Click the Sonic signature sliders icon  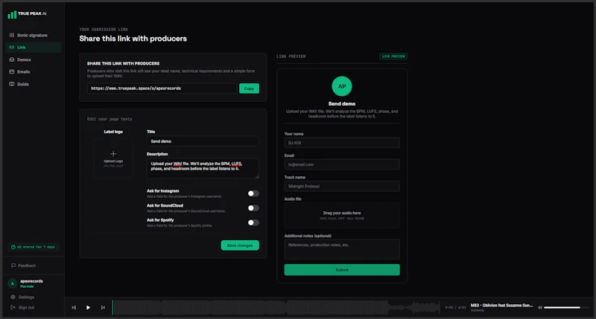(x=12, y=35)
